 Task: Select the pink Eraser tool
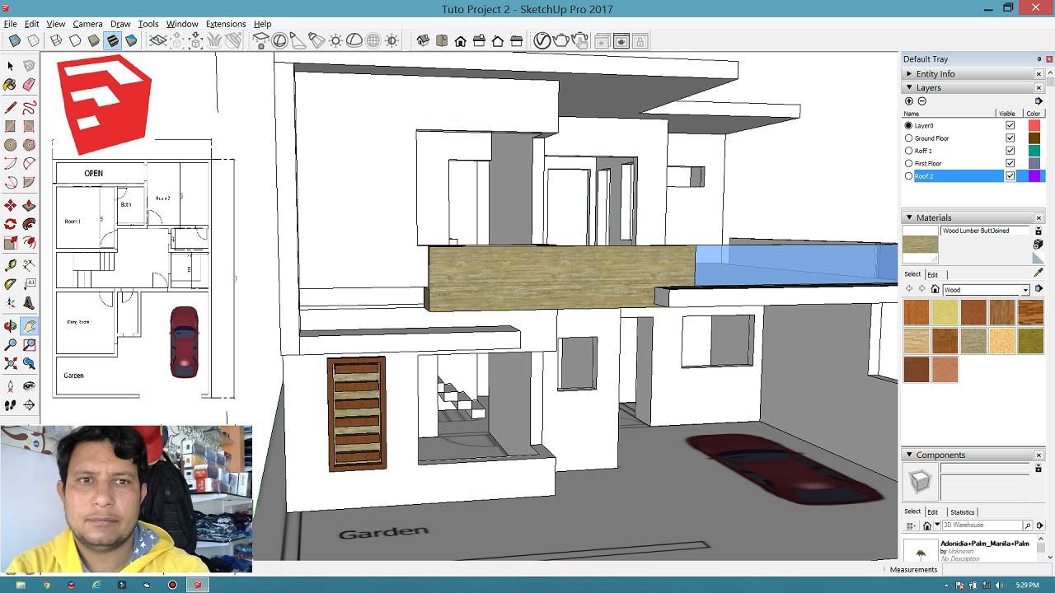(29, 85)
